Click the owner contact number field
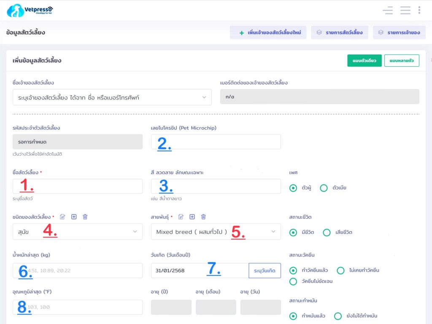Image resolution: width=432 pixels, height=324 pixels. (320, 97)
